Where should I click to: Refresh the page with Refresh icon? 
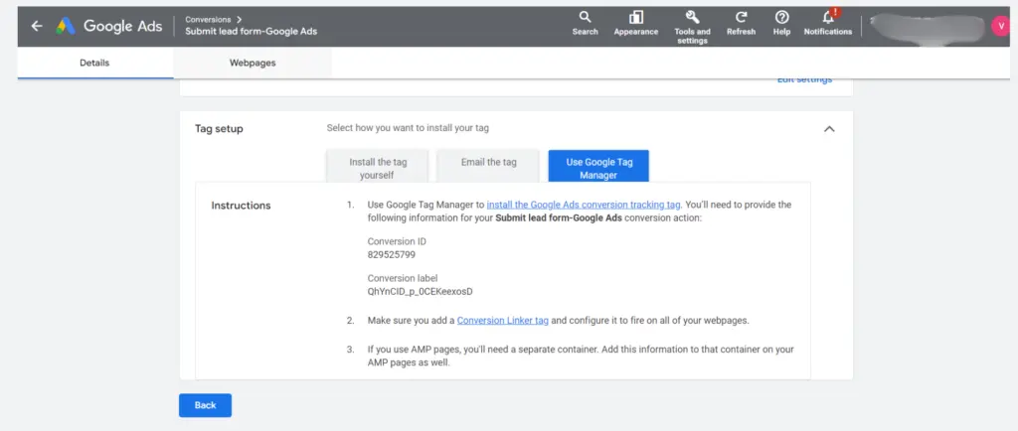point(741,23)
